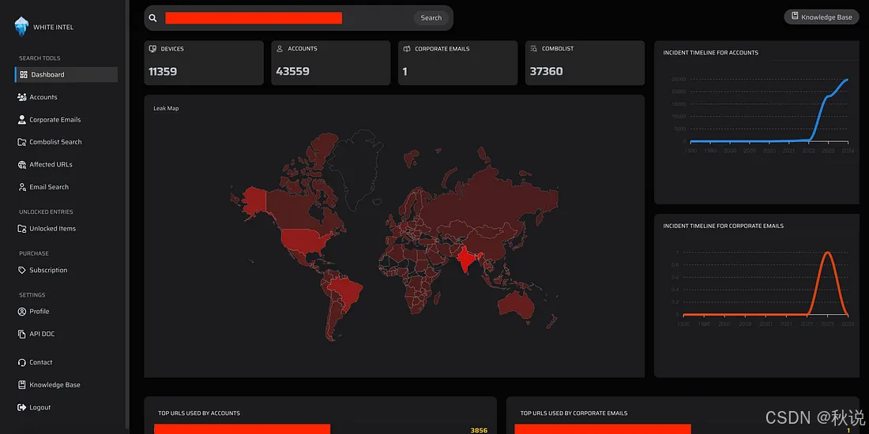Open the API DOC link
Screen dimensions: 869x434
(42, 335)
